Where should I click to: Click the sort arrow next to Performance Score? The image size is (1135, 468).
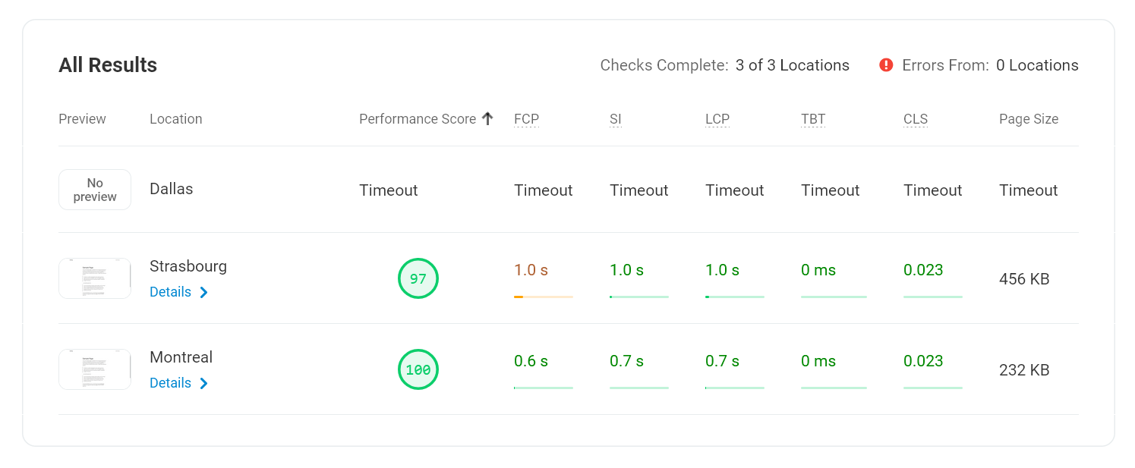click(x=488, y=118)
